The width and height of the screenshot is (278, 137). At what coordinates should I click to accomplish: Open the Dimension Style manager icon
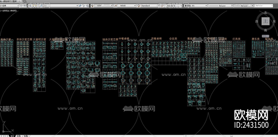point(115,6)
